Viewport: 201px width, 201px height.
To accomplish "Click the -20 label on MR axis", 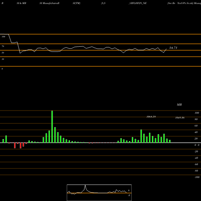I will click(x=196, y=152).
